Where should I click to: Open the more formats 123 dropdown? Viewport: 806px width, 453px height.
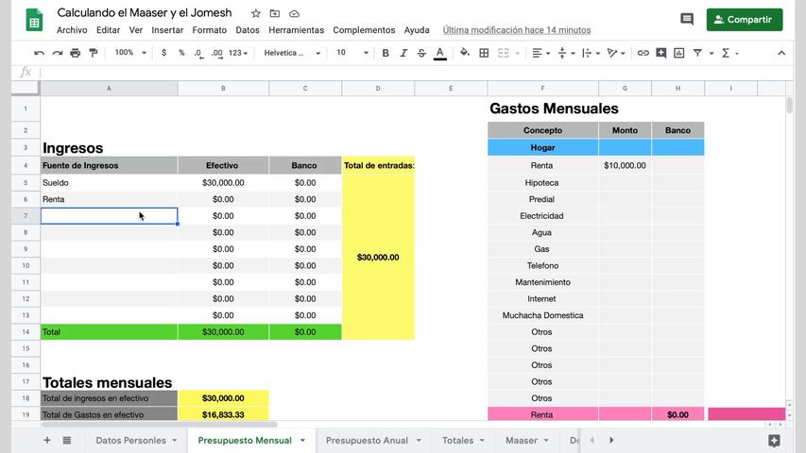[238, 53]
